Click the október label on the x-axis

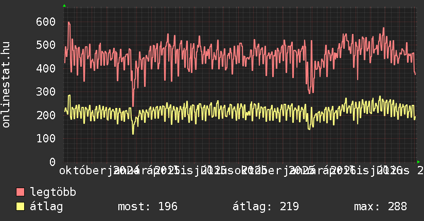[83, 171]
